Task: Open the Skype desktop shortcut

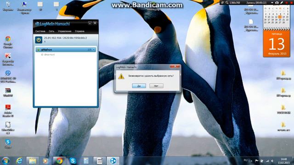Action: click(x=8, y=143)
